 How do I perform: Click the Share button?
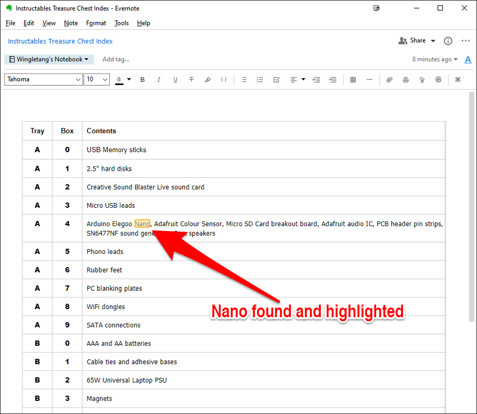pyautogui.click(x=412, y=41)
